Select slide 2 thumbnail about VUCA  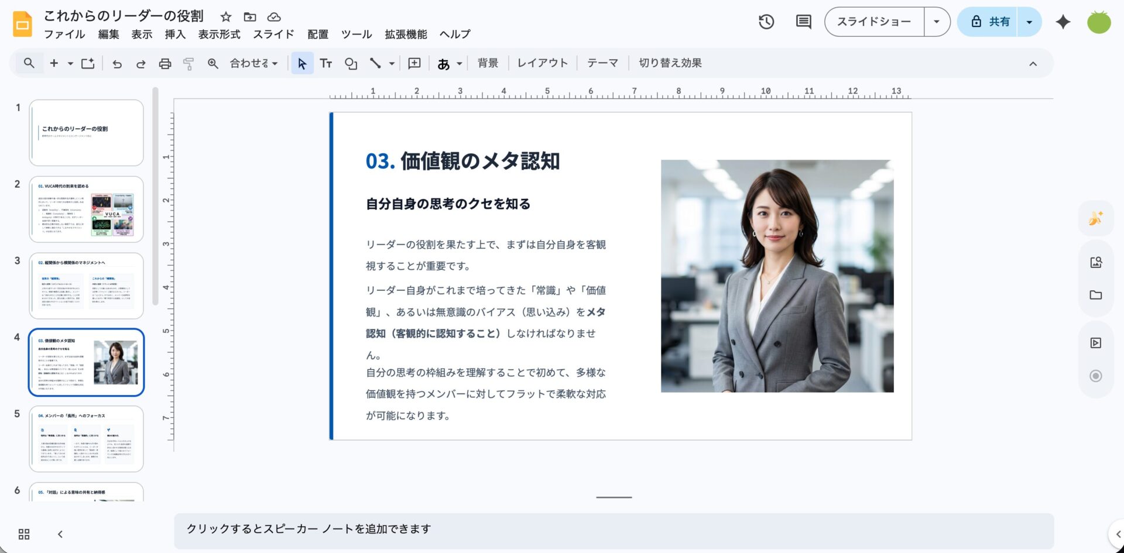(x=87, y=209)
